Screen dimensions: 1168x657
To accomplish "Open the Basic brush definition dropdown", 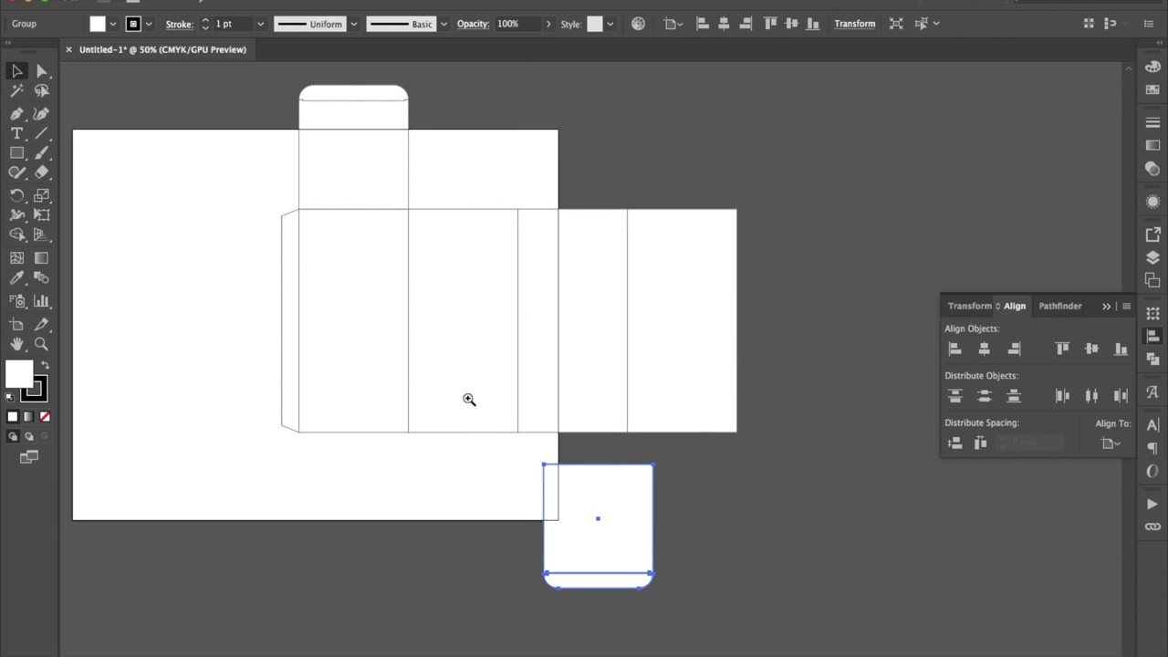I will tap(443, 24).
